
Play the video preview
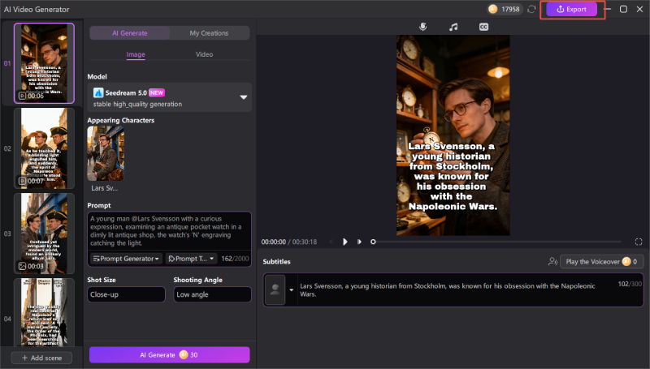[x=345, y=242]
